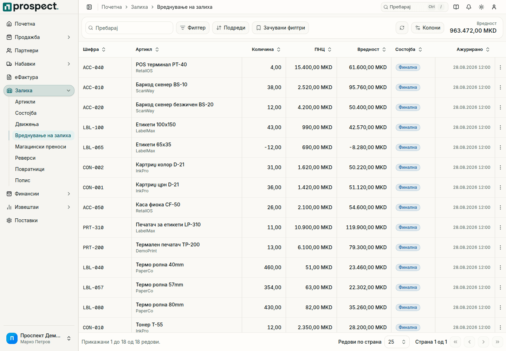Viewport: 506px width, 351px height.
Task: Open row actions for PRT-310
Action: pos(500,227)
